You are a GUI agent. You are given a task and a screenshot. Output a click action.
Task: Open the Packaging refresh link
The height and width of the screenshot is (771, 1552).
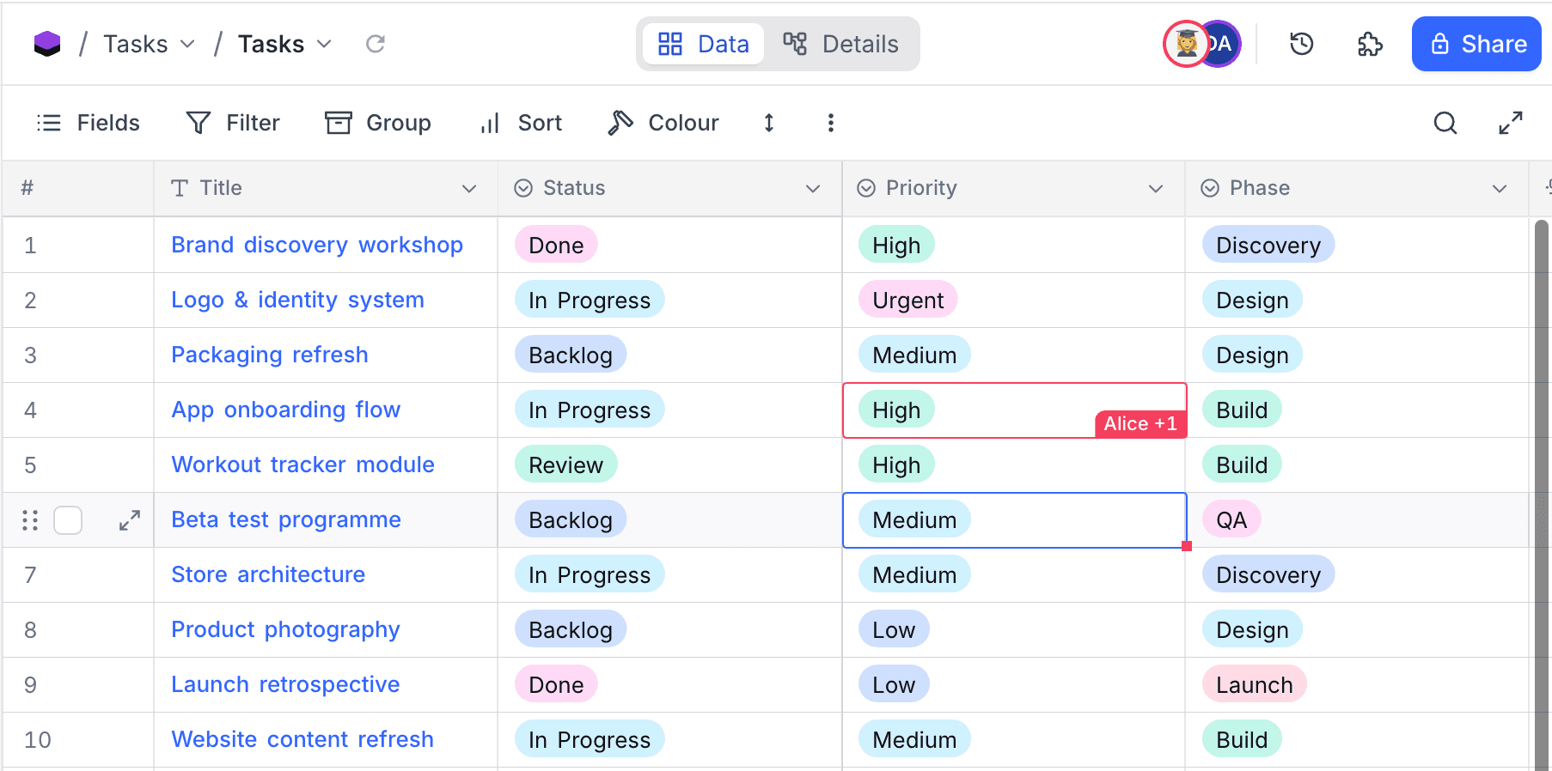coord(270,355)
